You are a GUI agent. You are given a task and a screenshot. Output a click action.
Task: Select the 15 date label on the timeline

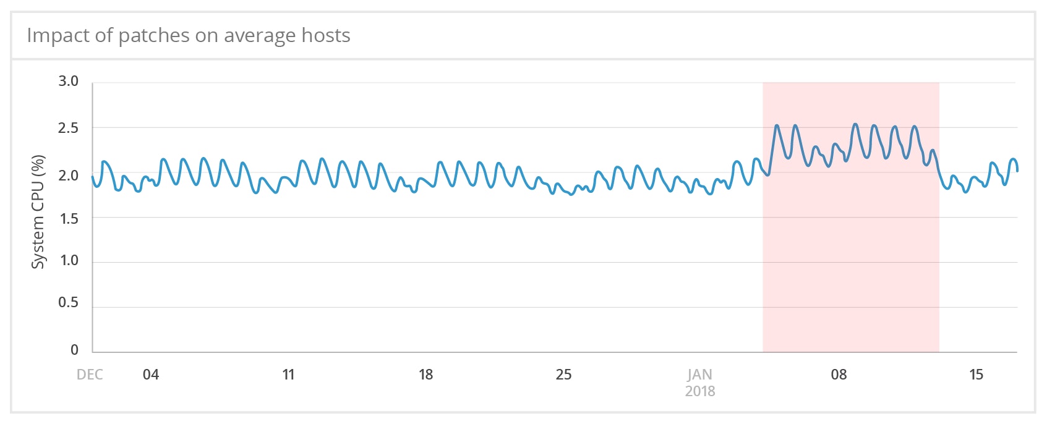976,375
